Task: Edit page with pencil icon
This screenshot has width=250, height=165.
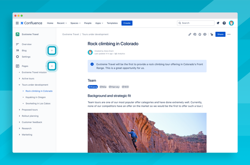Action: pyautogui.click(x=190, y=34)
